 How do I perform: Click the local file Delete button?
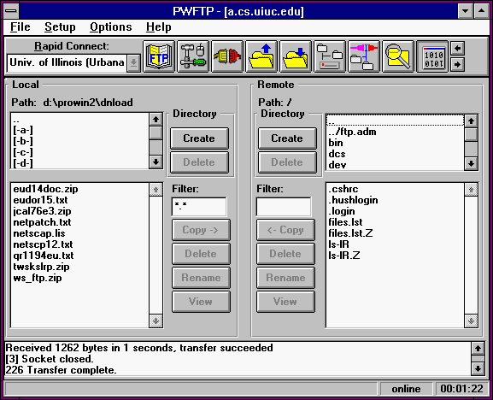(x=201, y=254)
